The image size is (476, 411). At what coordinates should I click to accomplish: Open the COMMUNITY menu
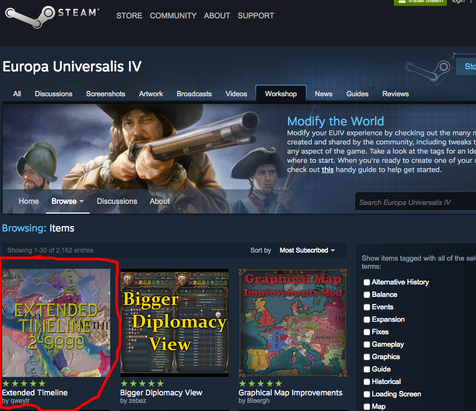click(173, 16)
